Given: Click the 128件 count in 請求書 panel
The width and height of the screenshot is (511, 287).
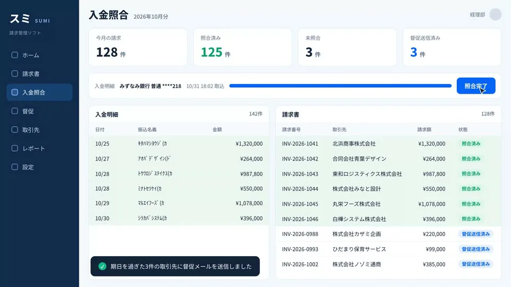Looking at the screenshot, I should pyautogui.click(x=488, y=114).
